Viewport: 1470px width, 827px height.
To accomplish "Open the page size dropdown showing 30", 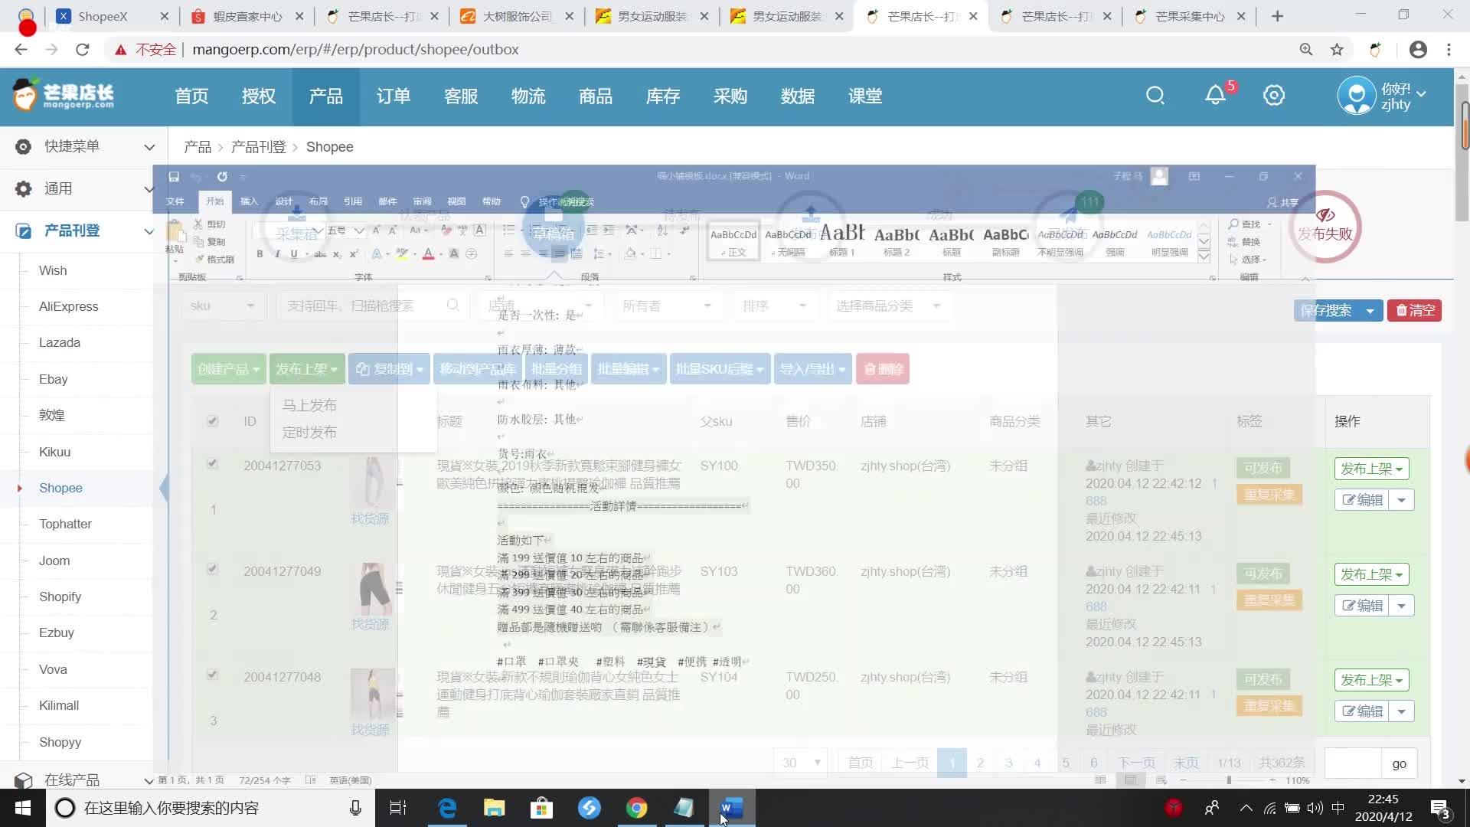I will [799, 762].
